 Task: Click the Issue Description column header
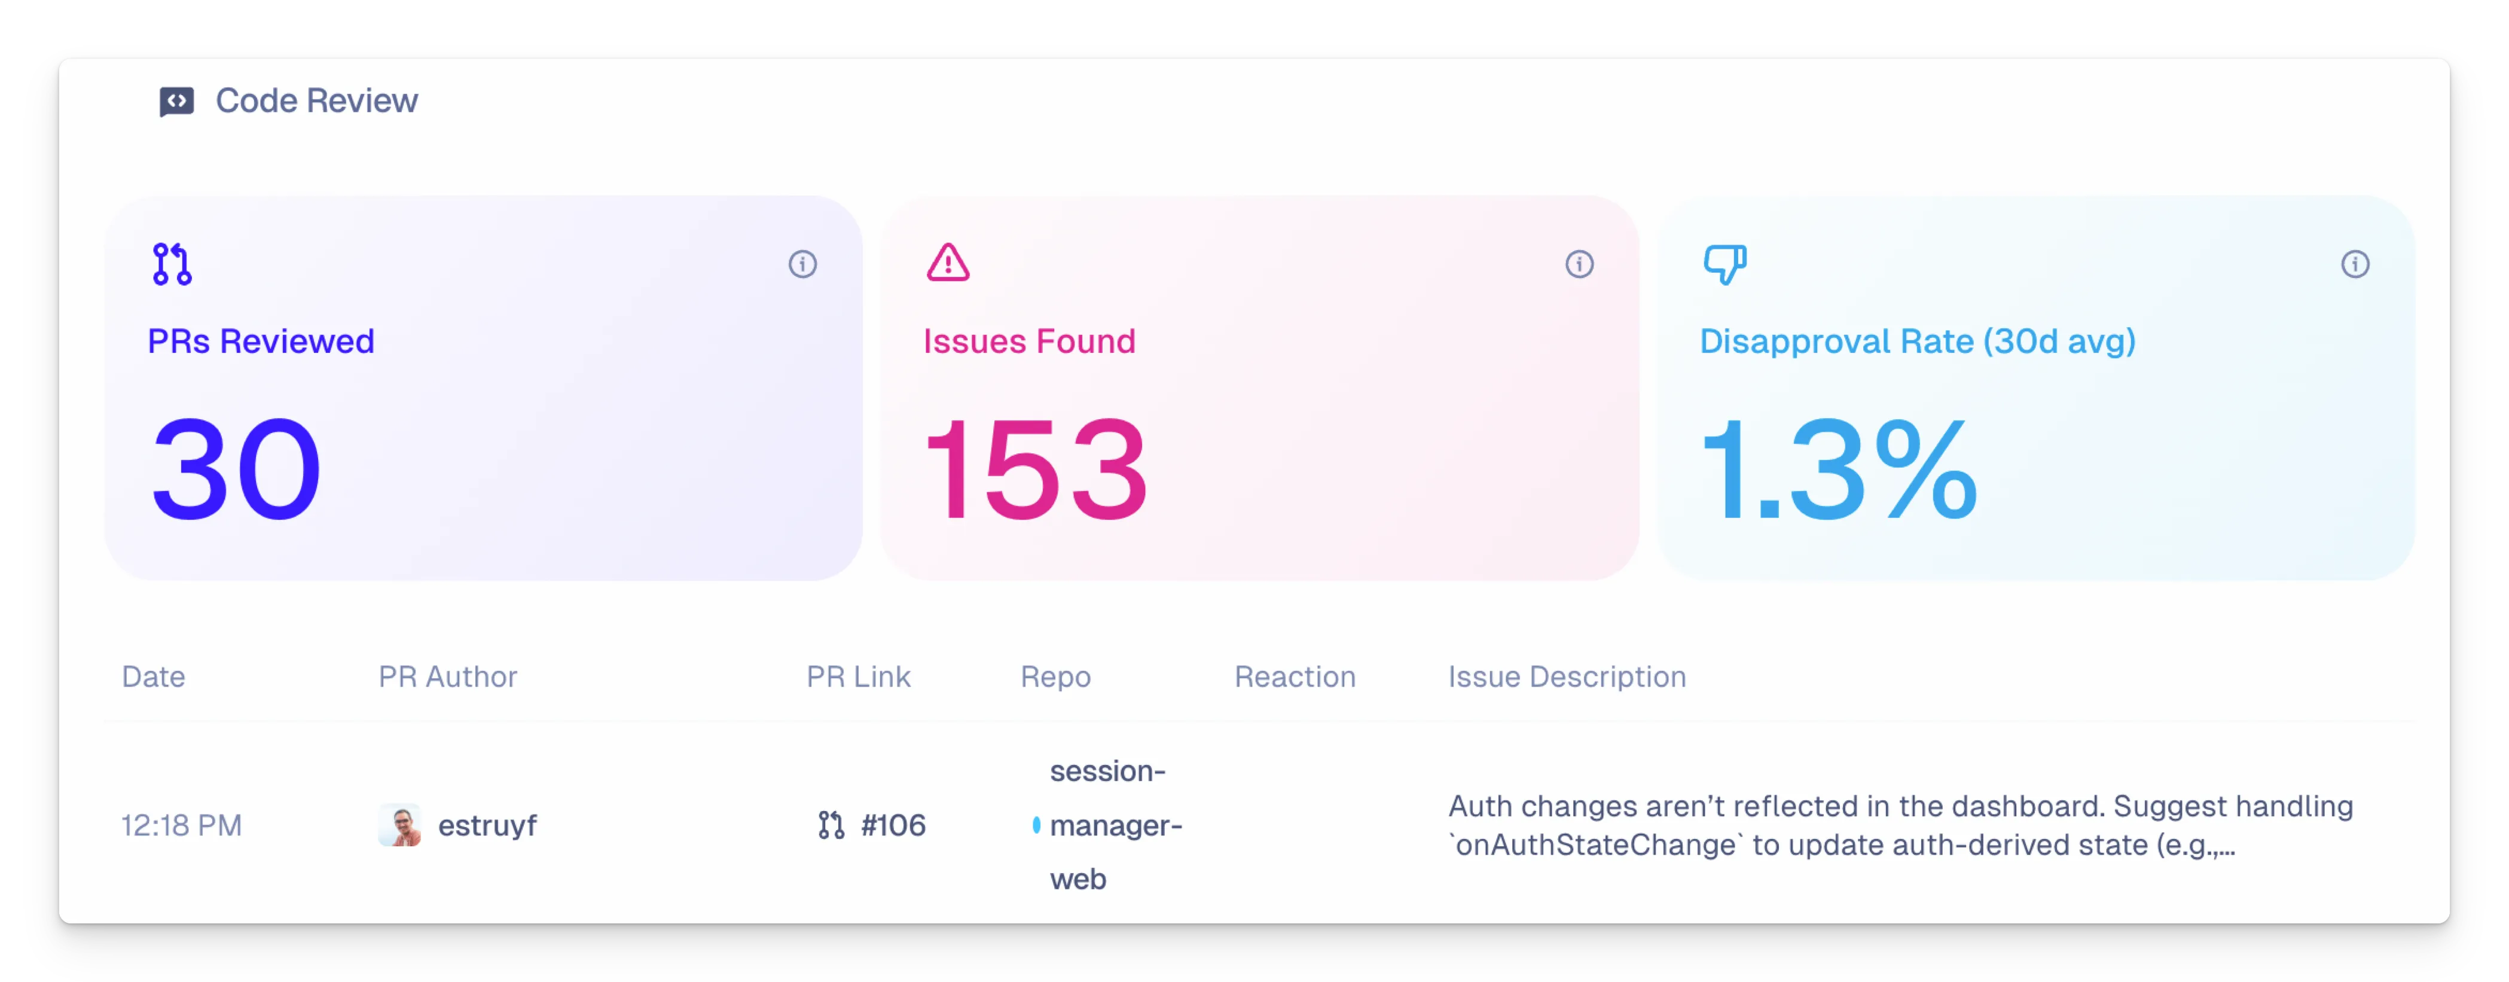1566,676
